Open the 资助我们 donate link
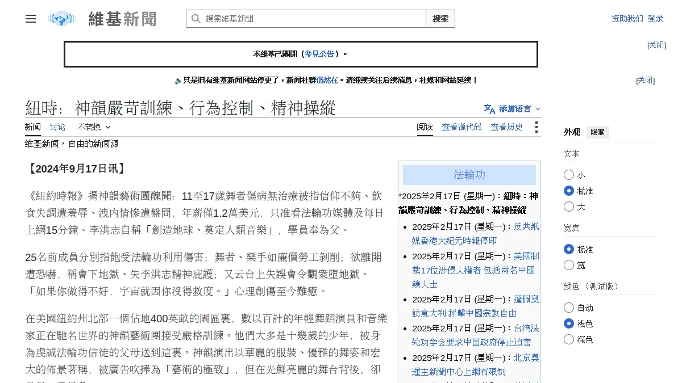This screenshot has height=383, width=682. click(627, 19)
